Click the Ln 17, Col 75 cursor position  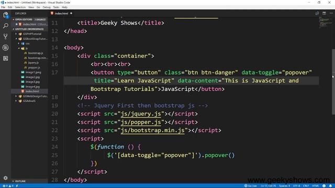point(268,186)
